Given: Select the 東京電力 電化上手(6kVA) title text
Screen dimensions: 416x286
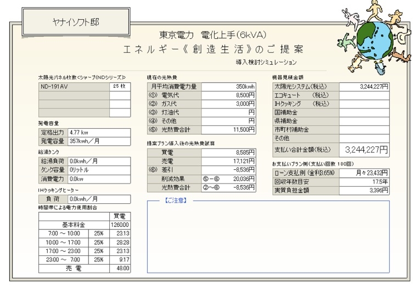Looking at the screenshot, I should tap(213, 35).
